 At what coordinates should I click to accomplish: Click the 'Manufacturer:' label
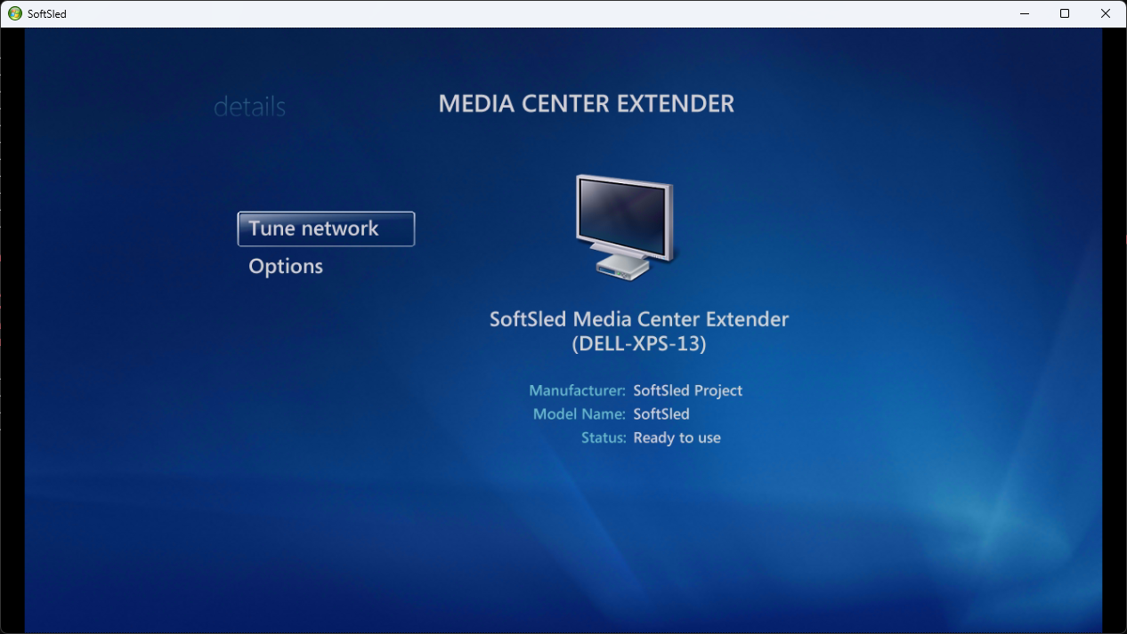tap(578, 390)
